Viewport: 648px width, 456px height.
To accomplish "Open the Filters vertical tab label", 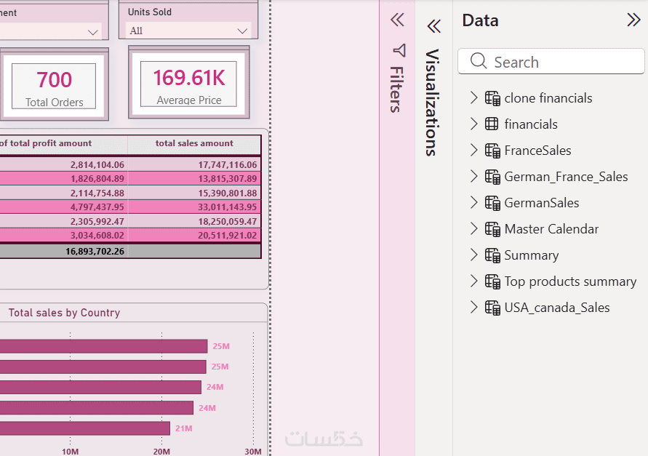I will (396, 89).
